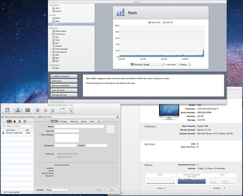Toggle 'administer this server' checkbox

tap(56, 154)
